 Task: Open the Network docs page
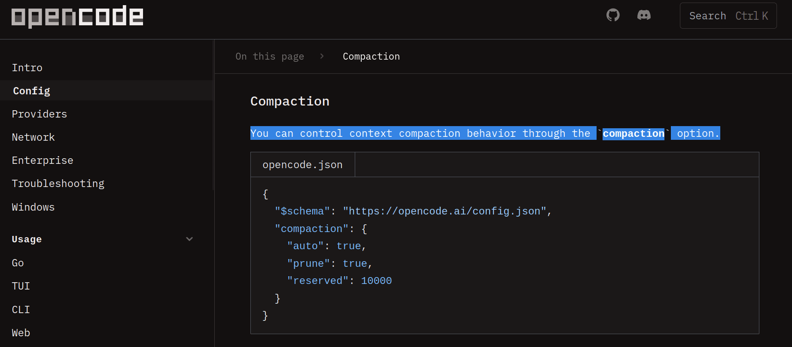click(x=34, y=137)
